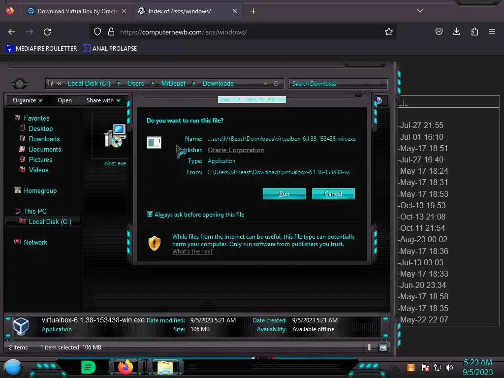Expand the address bar history dropdown
Screen dimensions: 504x378
click(x=265, y=84)
